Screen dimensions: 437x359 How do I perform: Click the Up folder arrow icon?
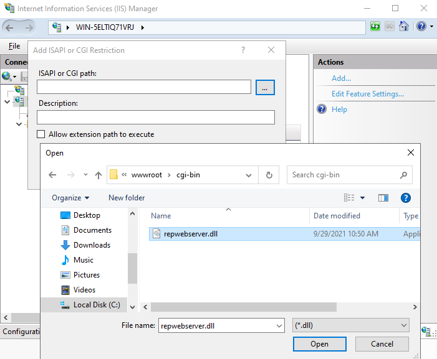point(98,175)
